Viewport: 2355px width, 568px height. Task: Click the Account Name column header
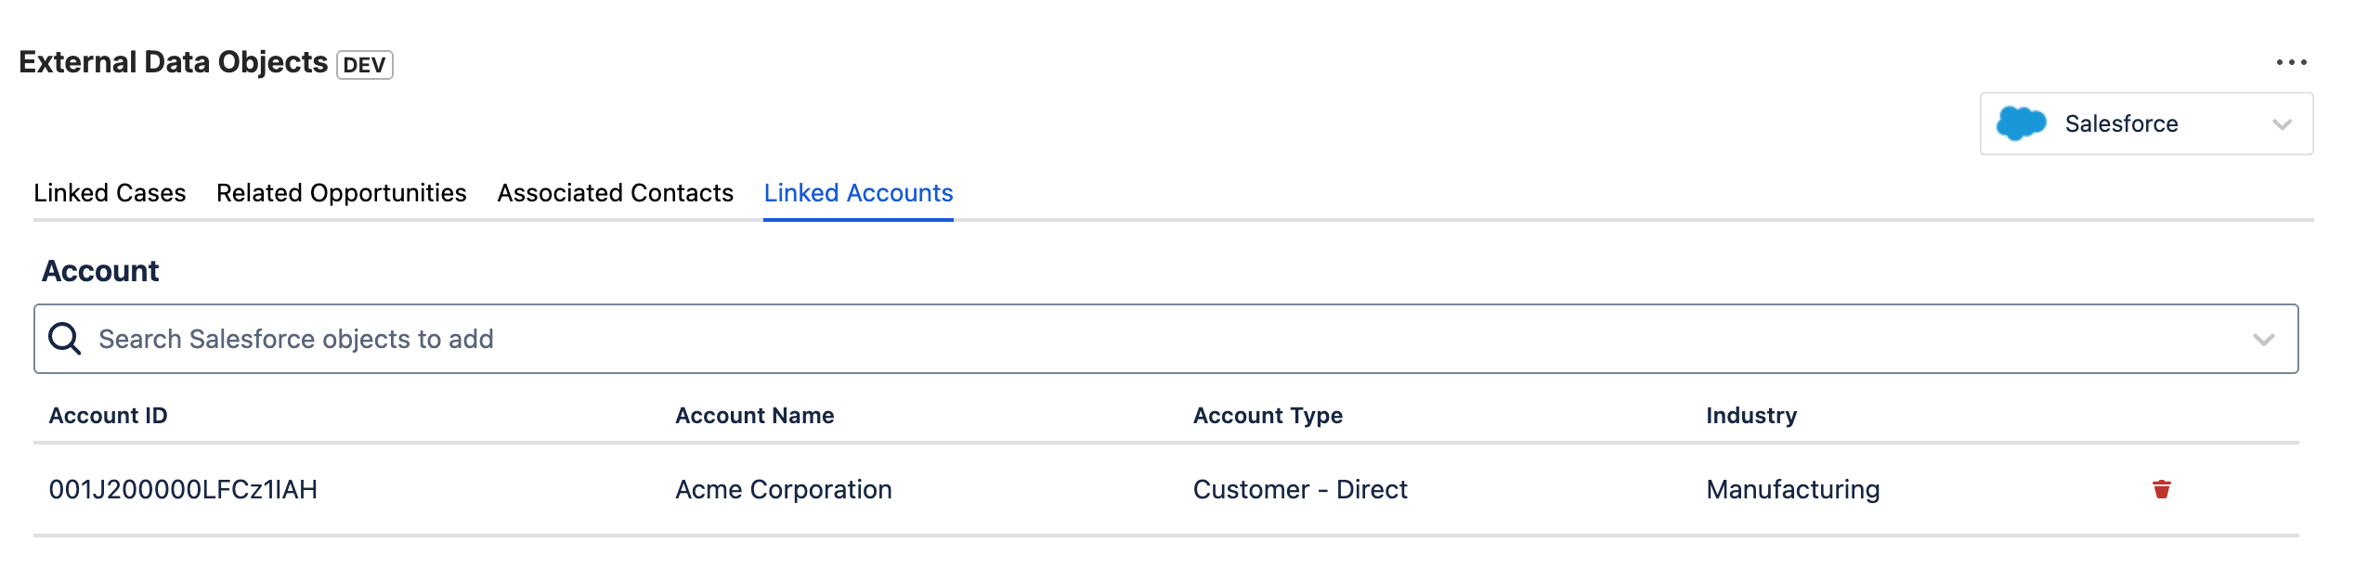754,416
